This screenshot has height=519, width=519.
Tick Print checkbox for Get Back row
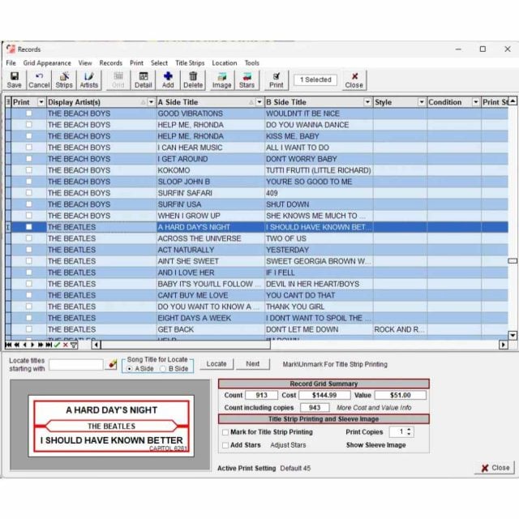click(x=29, y=329)
